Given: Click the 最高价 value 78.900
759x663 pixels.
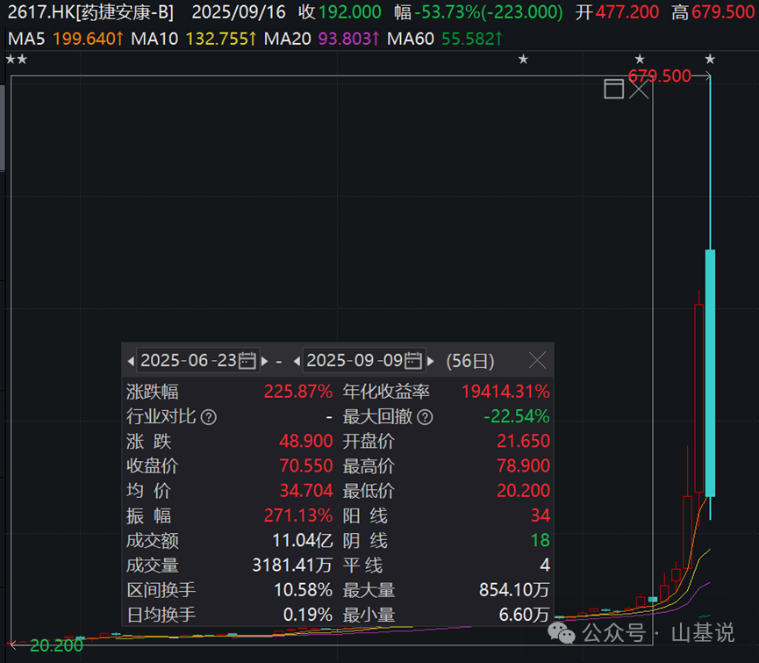Looking at the screenshot, I should click(x=523, y=466).
